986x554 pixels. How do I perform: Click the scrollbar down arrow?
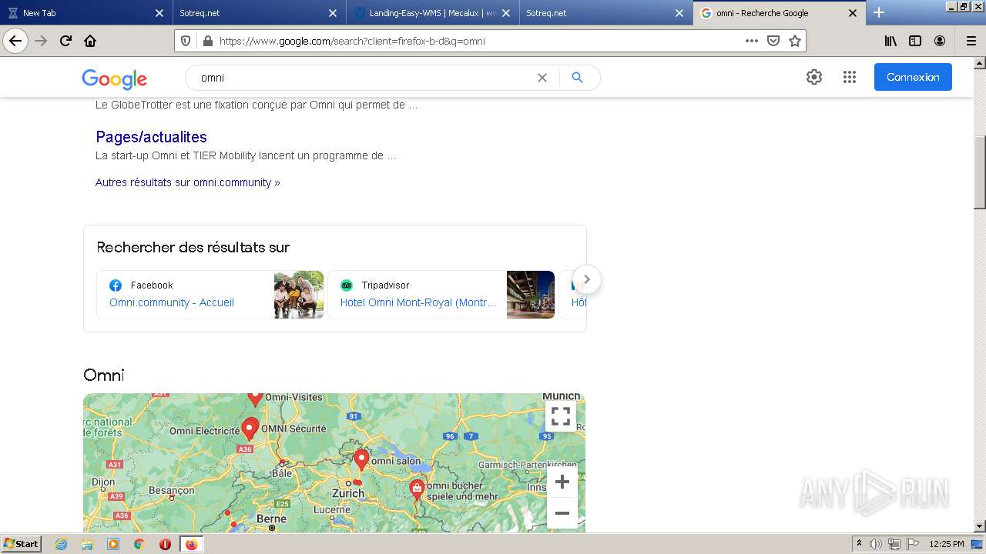pos(979,526)
